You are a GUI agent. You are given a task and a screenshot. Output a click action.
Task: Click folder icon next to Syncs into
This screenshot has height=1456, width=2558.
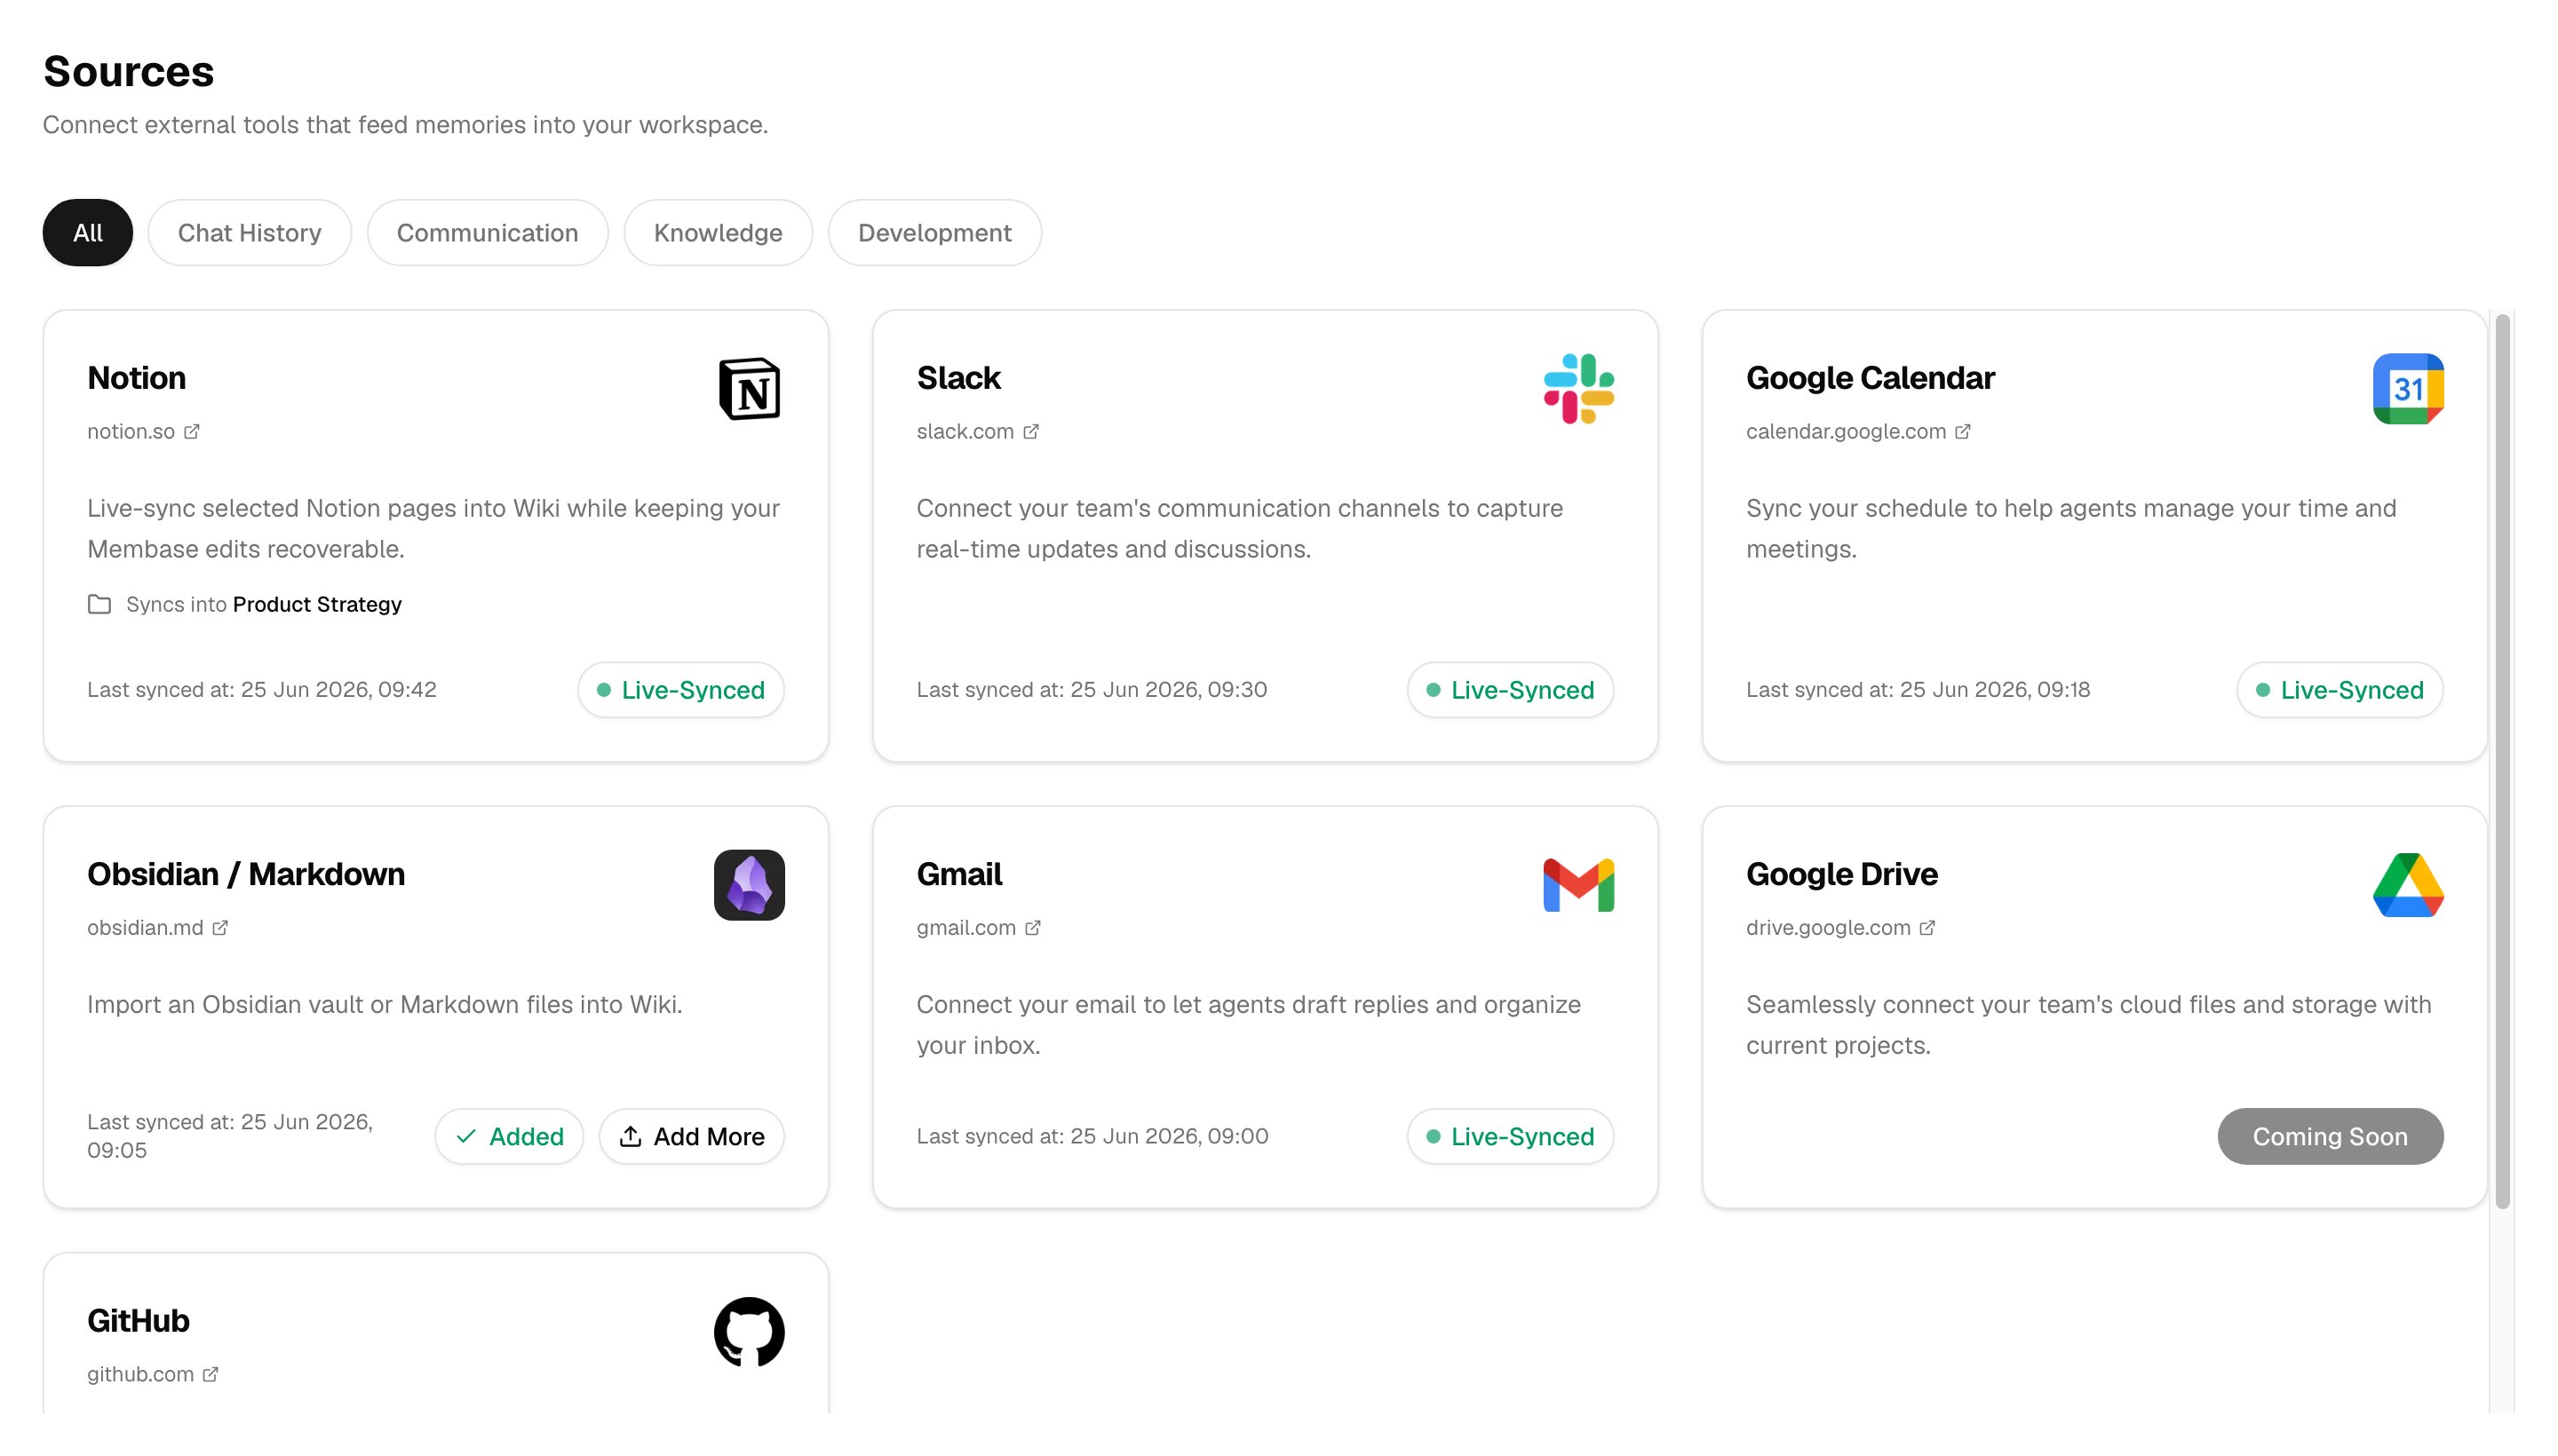pyautogui.click(x=99, y=604)
